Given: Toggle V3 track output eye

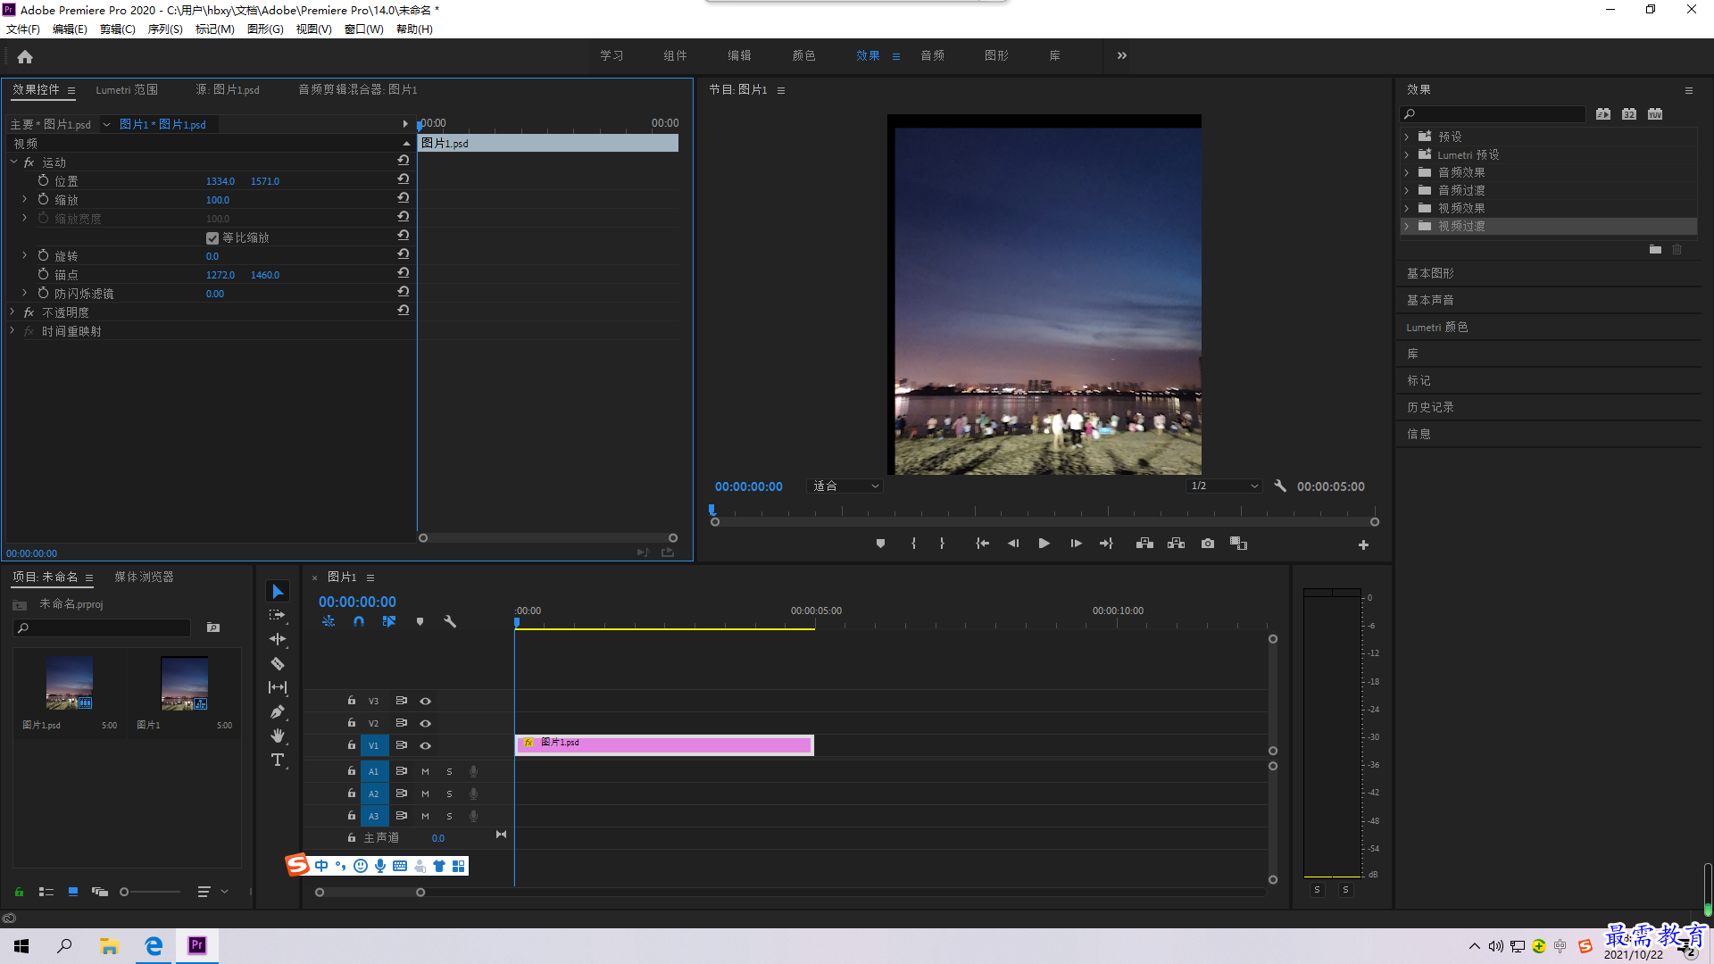Looking at the screenshot, I should pos(426,701).
